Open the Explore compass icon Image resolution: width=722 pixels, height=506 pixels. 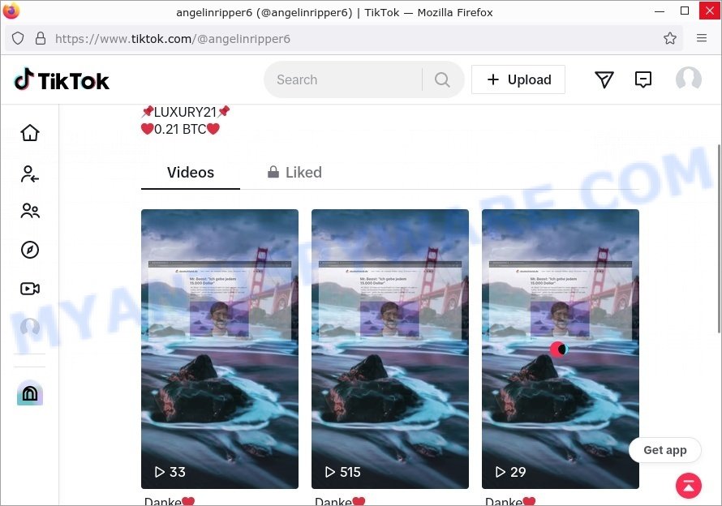30,250
